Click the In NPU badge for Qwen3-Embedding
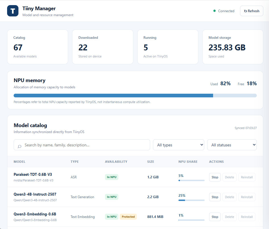Viewport: 269px width, 229px height. (x=112, y=217)
